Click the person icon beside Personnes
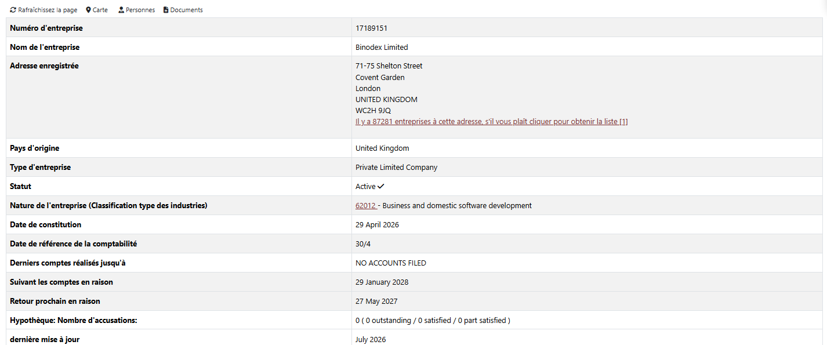This screenshot has height=345, width=827. click(121, 10)
